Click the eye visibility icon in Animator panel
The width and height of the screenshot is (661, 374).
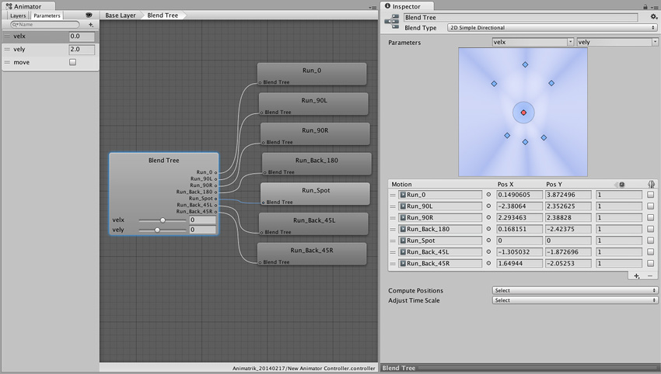point(89,15)
